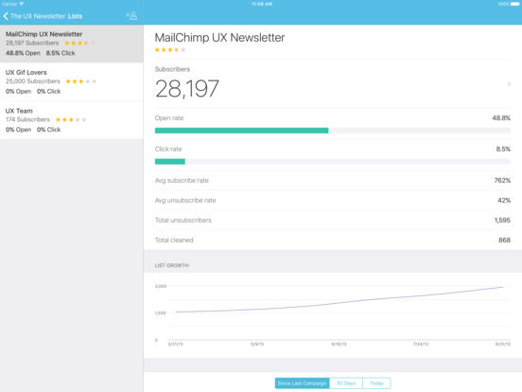
Task: Click the Avg unsubscribe rate row
Action: (x=333, y=201)
